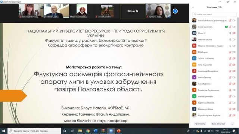
Task: Open Google Chrome from the taskbar
Action: coord(88,131)
